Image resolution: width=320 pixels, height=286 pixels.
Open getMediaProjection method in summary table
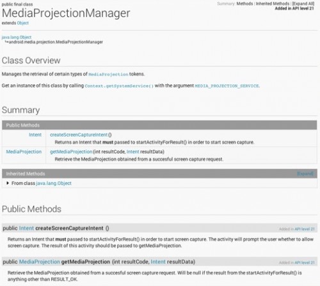tap(71, 152)
